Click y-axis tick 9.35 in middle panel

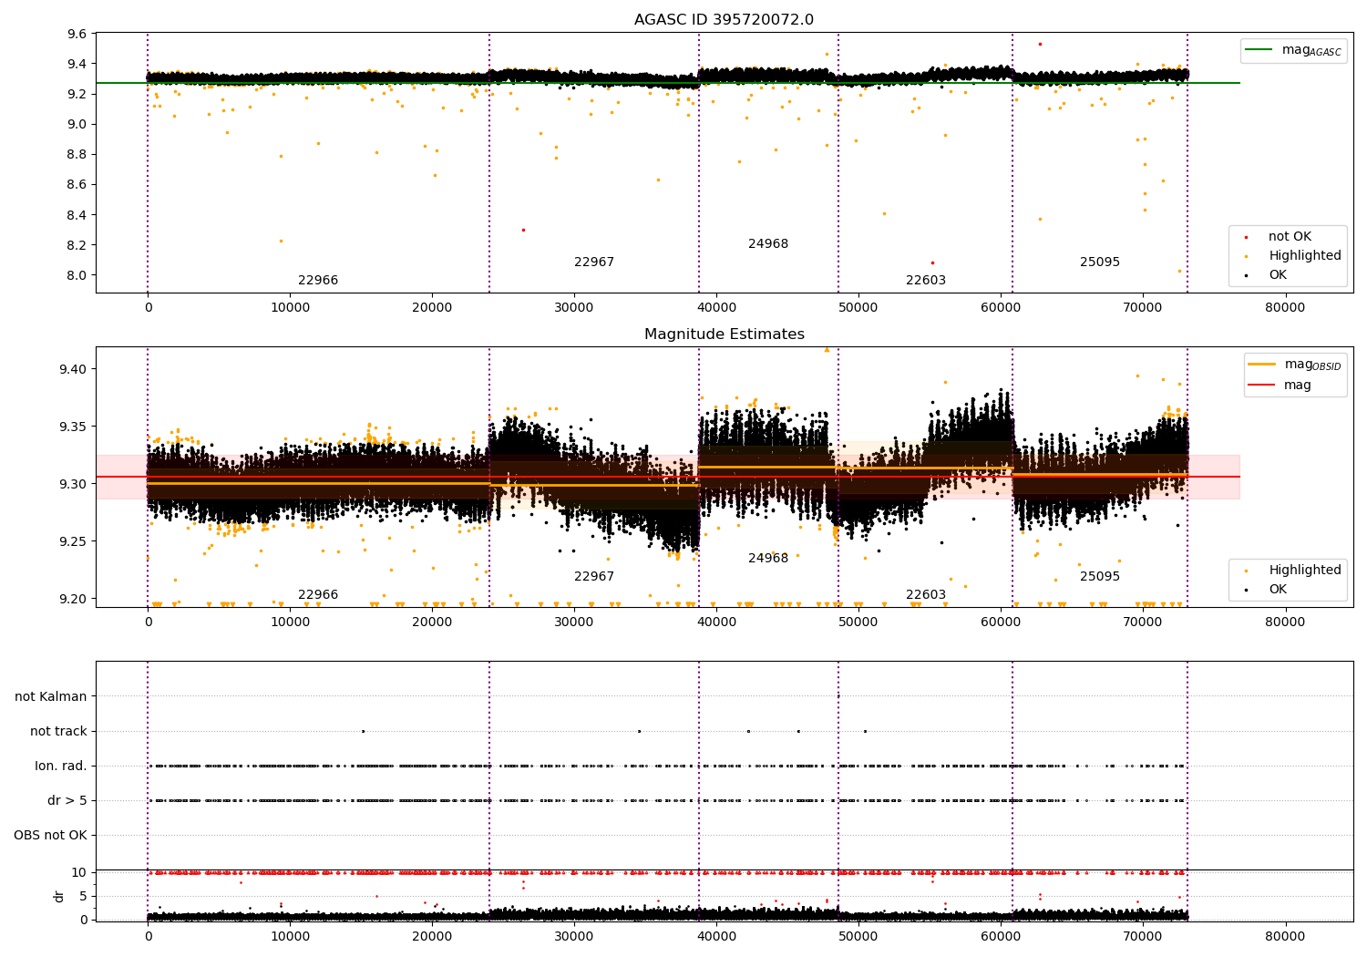point(73,427)
